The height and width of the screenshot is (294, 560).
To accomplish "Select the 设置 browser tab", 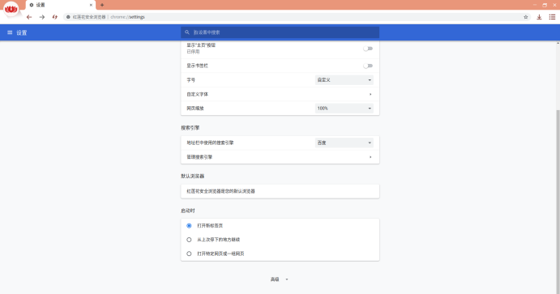I will [x=60, y=5].
